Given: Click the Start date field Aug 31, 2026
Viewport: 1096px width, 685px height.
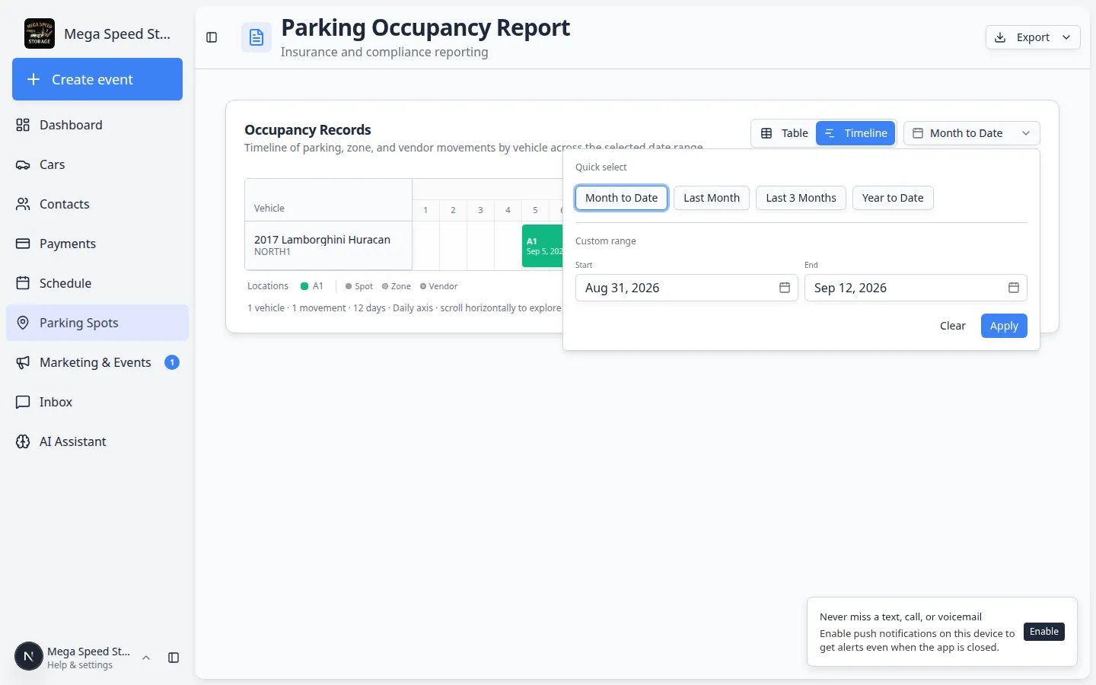Looking at the screenshot, I should tap(687, 288).
